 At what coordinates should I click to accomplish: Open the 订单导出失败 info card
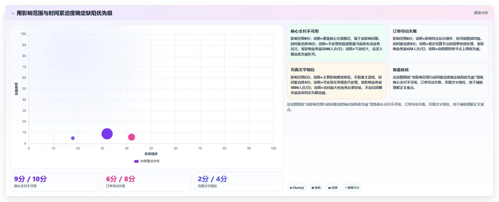click(439, 42)
